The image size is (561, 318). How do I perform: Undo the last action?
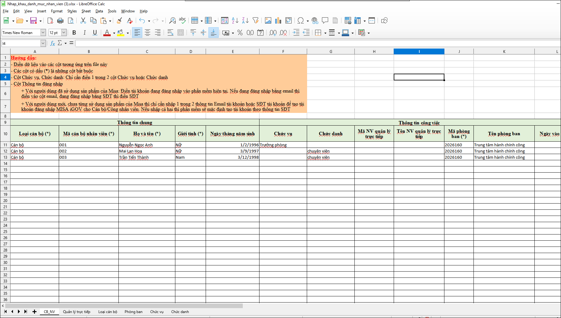point(142,21)
